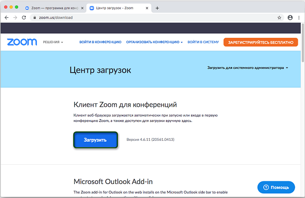Reload the page with the refresh icon

pyautogui.click(x=24, y=17)
